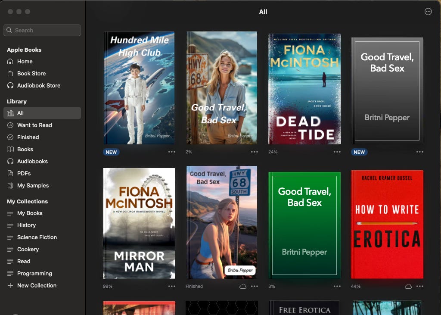
Task: Create a New Collection
Action: point(42,285)
